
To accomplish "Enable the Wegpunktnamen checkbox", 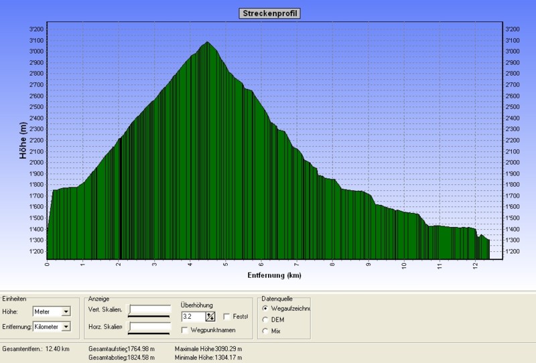I will tap(186, 330).
